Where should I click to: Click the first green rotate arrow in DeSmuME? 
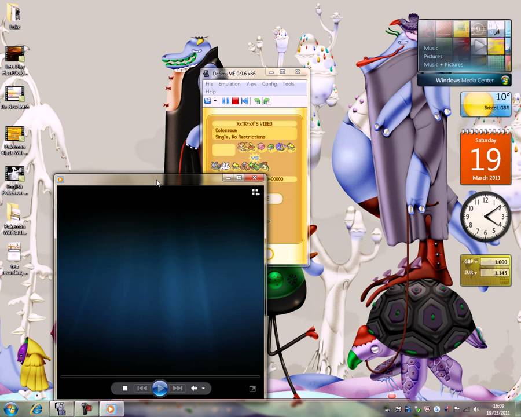click(257, 101)
